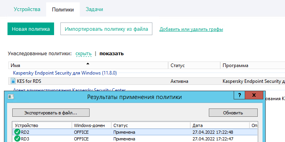
Task: Click the OFFICE domain cell for RD3
Action: tap(81, 139)
